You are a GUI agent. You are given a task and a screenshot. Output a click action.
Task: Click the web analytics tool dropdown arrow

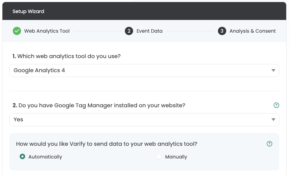pyautogui.click(x=273, y=70)
